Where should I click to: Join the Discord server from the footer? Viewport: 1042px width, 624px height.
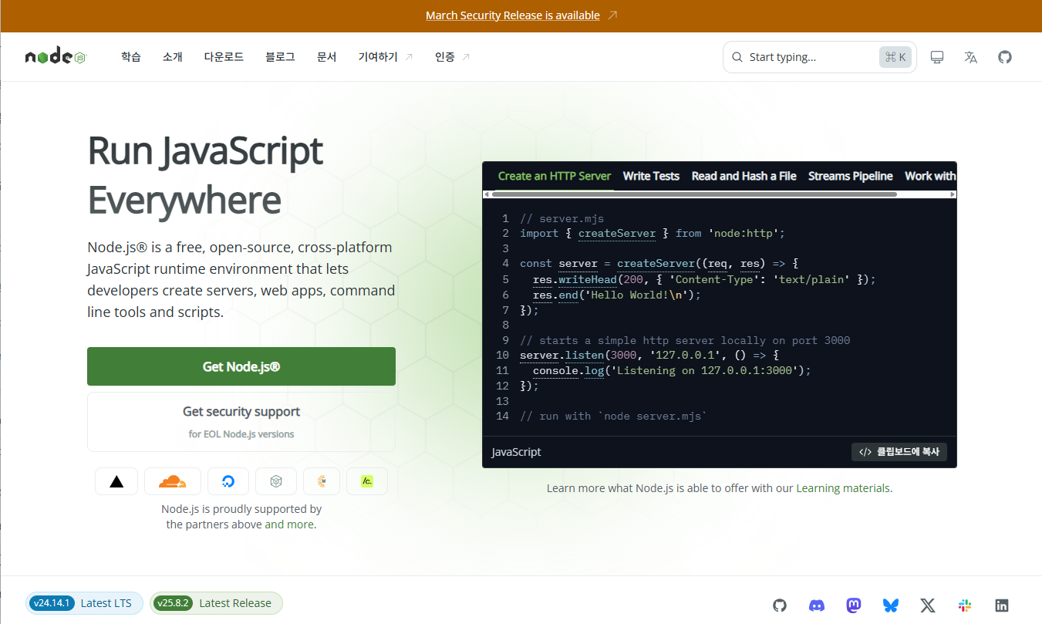816,605
